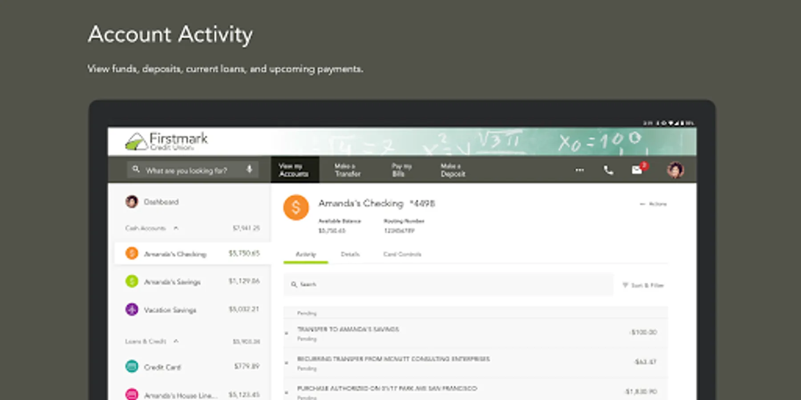Select the purple Vacation Savings icon
The width and height of the screenshot is (801, 400).
(132, 309)
